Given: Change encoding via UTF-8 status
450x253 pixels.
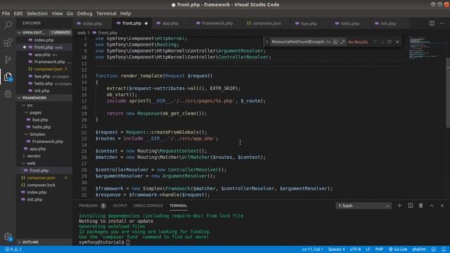Looking at the screenshot, I should click(x=355, y=249).
